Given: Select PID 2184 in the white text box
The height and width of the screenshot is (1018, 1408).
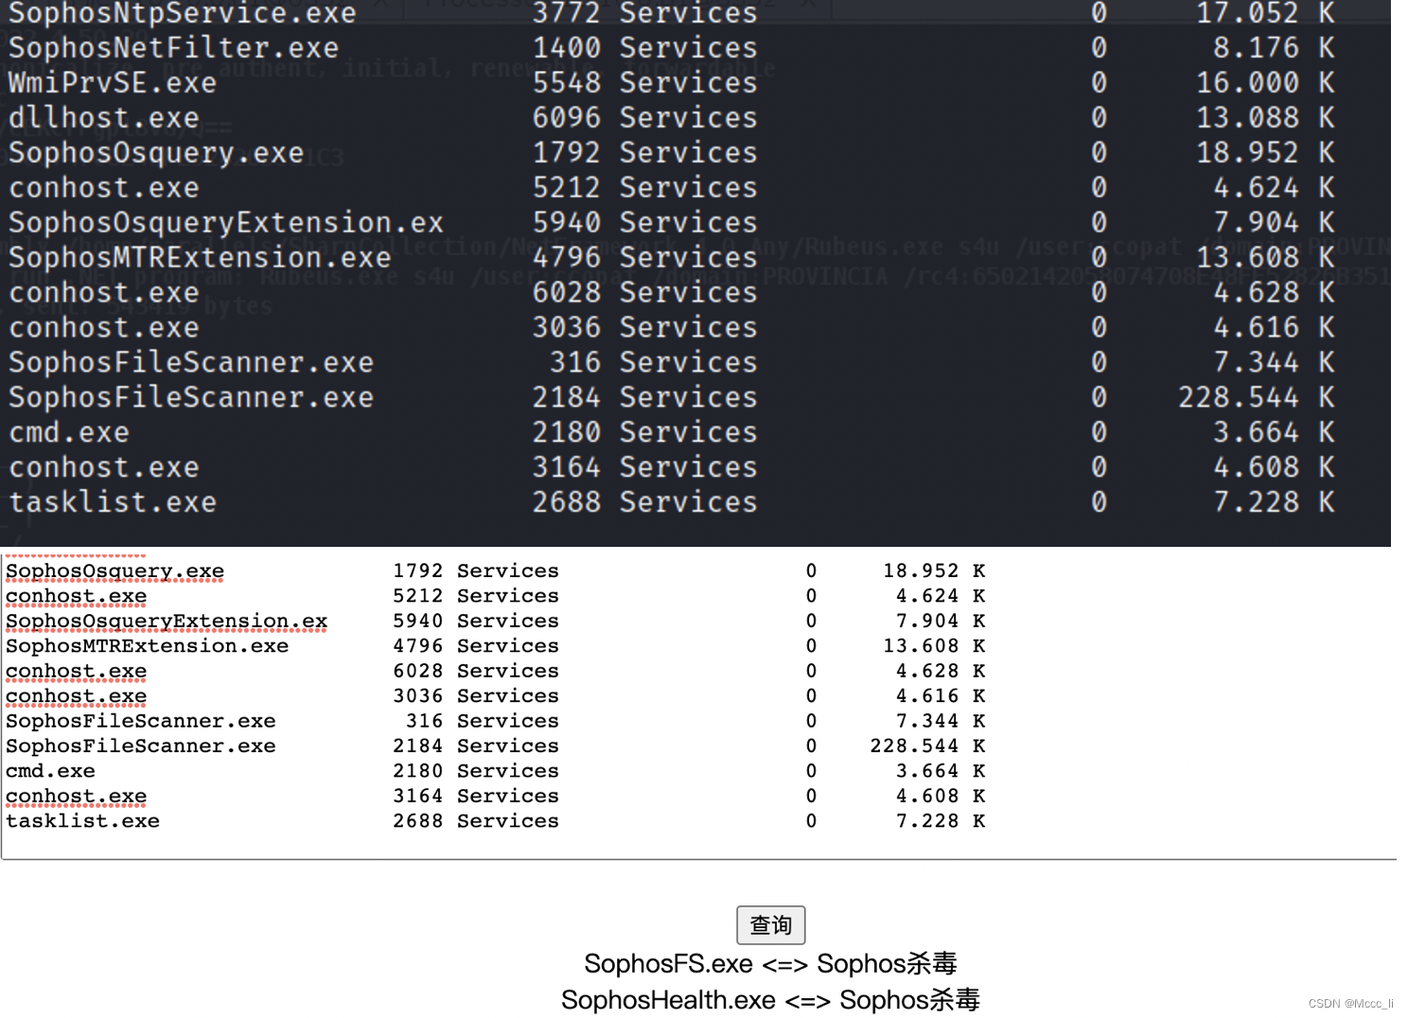Looking at the screenshot, I should coord(418,746).
